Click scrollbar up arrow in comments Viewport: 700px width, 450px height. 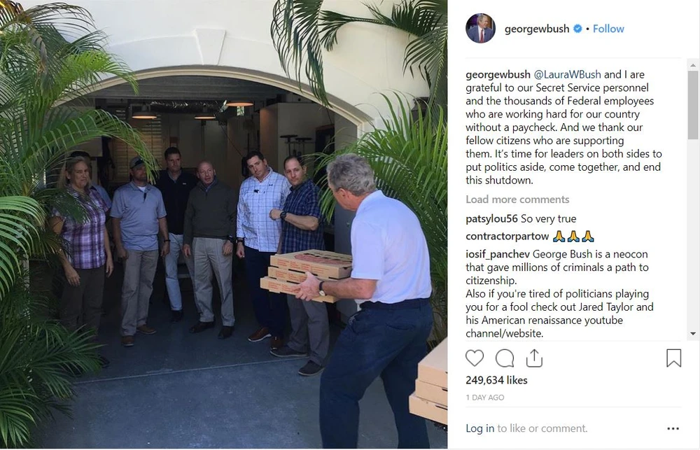coord(693,65)
